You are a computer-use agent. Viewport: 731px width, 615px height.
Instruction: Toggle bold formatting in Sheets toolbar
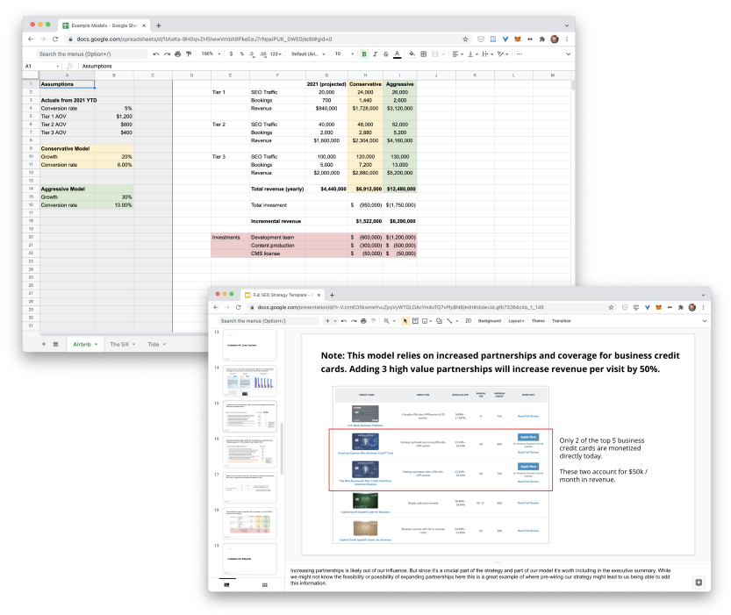point(364,54)
